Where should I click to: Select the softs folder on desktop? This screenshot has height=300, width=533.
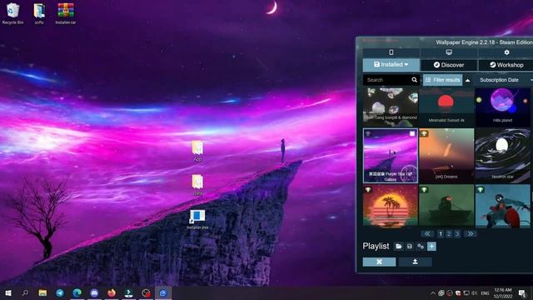(39, 14)
